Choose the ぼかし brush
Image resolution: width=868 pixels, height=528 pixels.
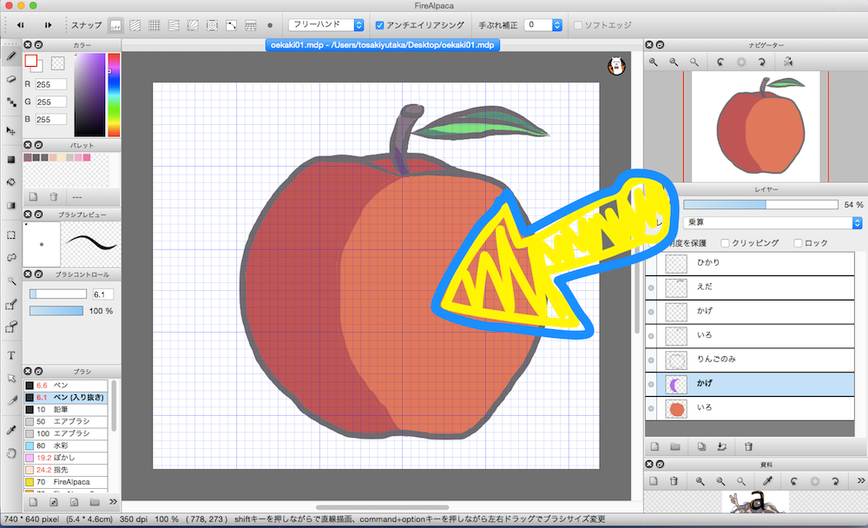(65, 458)
